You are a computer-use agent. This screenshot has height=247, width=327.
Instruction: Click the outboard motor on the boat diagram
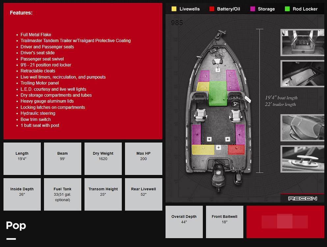(x=218, y=175)
